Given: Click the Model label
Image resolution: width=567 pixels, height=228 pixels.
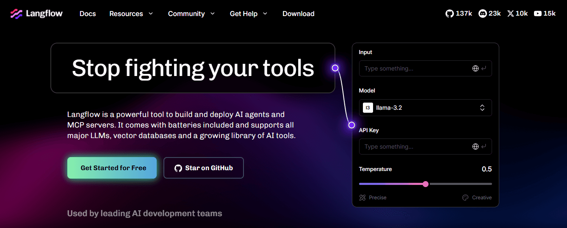Looking at the screenshot, I should [x=367, y=91].
